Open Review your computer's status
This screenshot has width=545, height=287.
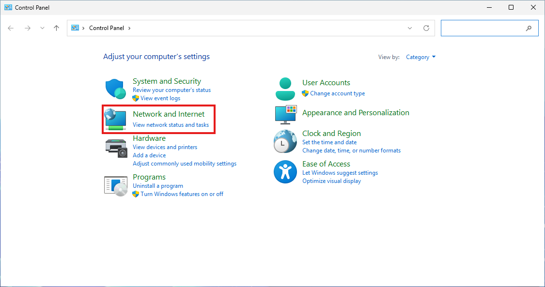click(171, 90)
